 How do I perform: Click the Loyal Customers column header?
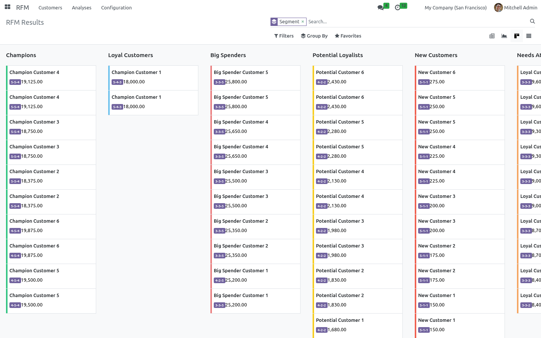coord(130,55)
